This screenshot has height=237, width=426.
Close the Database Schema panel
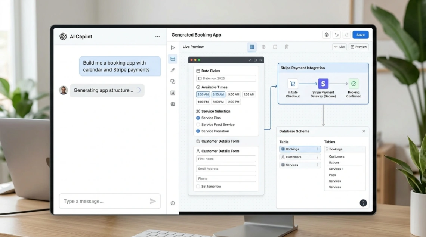364,131
